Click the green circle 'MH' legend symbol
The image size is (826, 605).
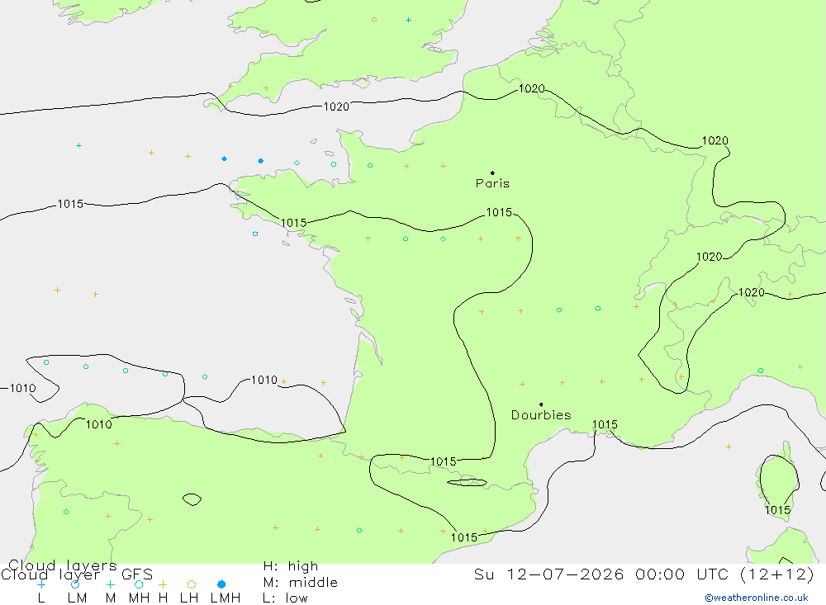coord(139,584)
